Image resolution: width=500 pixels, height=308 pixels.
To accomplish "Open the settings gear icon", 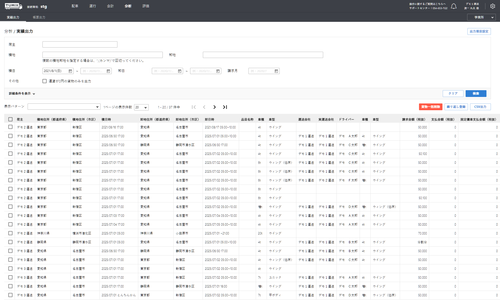I will (x=492, y=6).
